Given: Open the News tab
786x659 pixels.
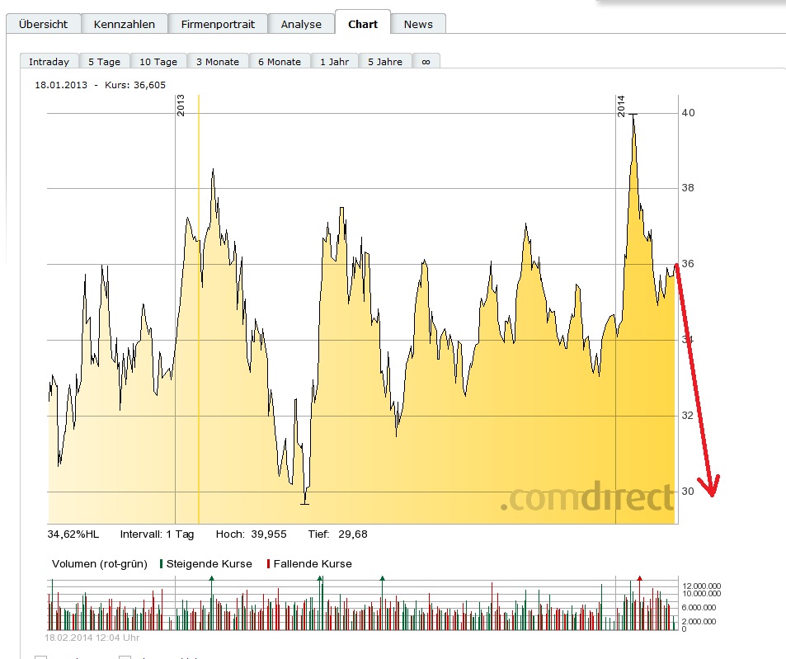Looking at the screenshot, I should tap(418, 24).
